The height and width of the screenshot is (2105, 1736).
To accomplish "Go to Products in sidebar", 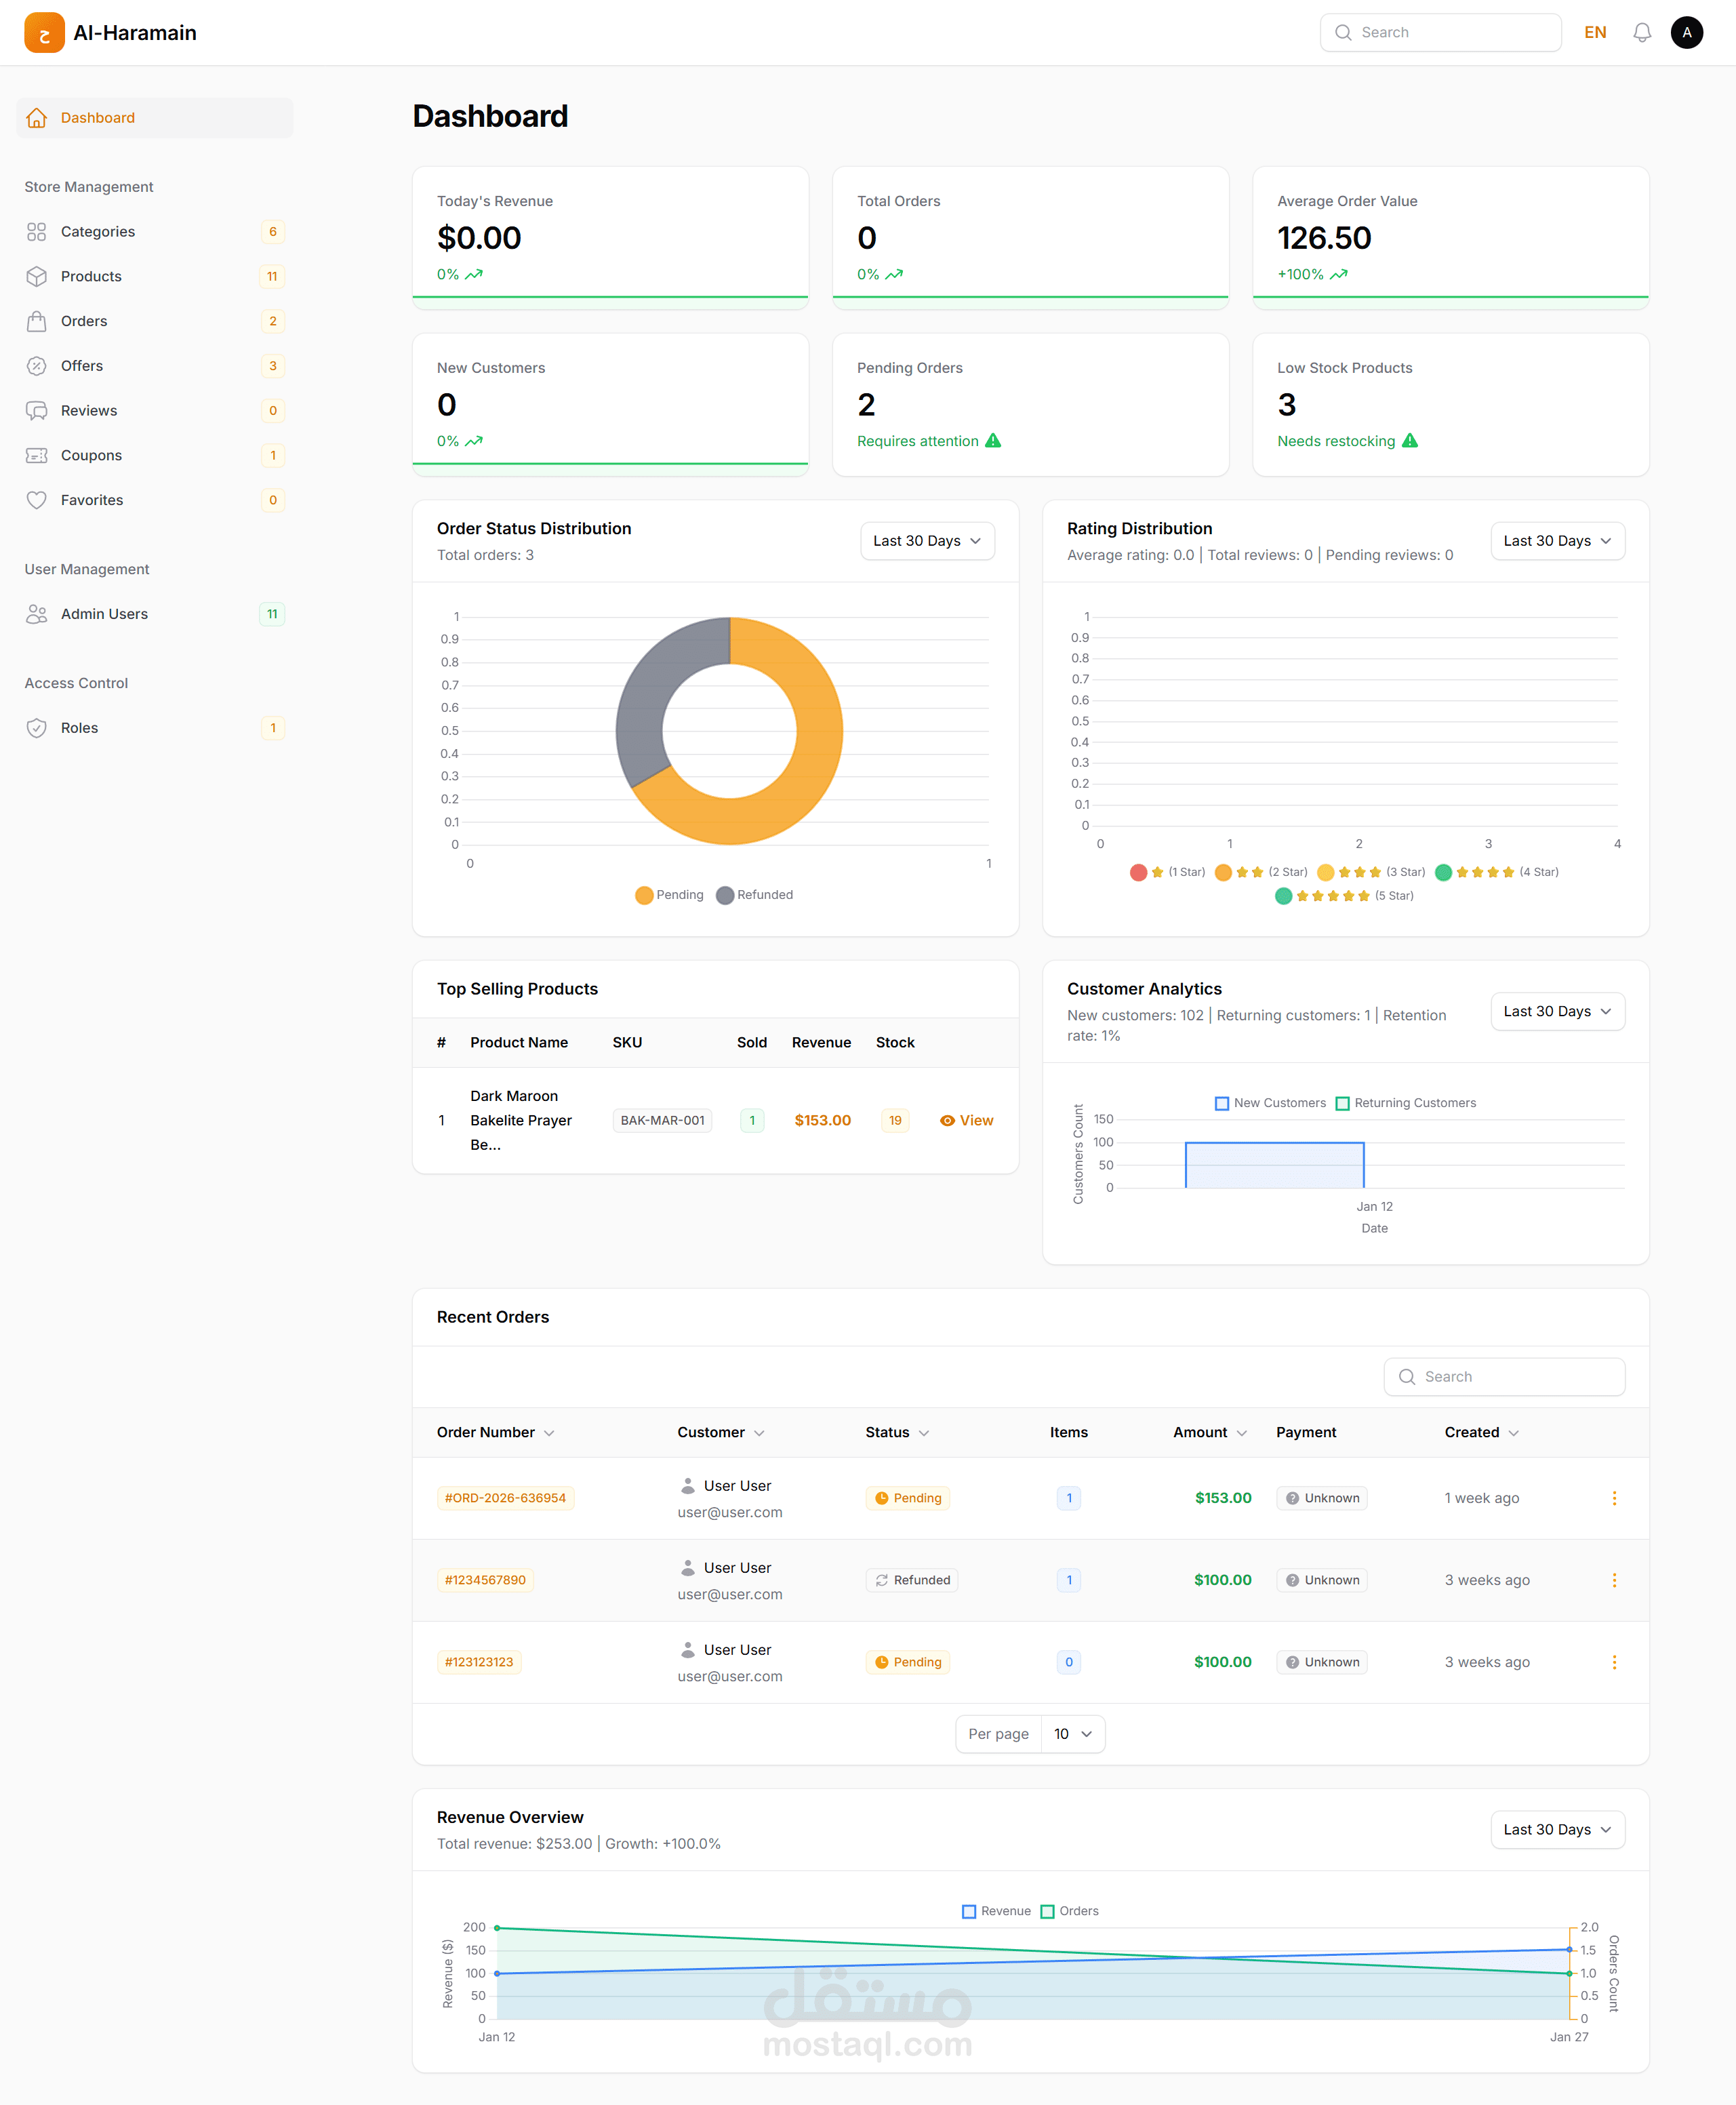I will pos(91,276).
